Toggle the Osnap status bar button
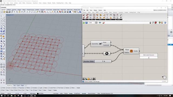Screen dimensions: 173x97 71,93
